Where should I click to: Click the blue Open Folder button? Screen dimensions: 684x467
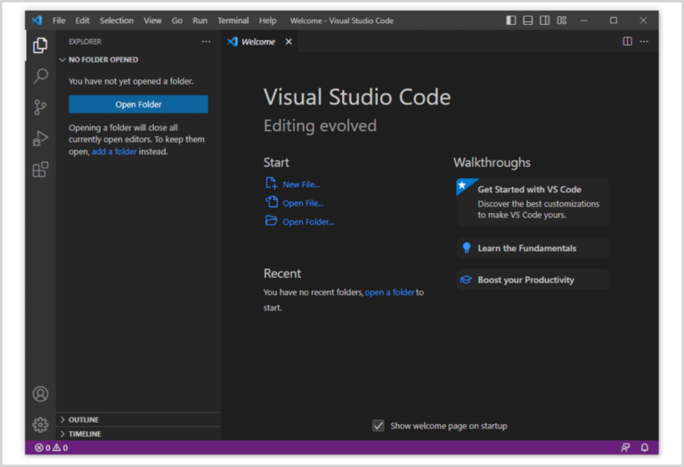tap(138, 104)
